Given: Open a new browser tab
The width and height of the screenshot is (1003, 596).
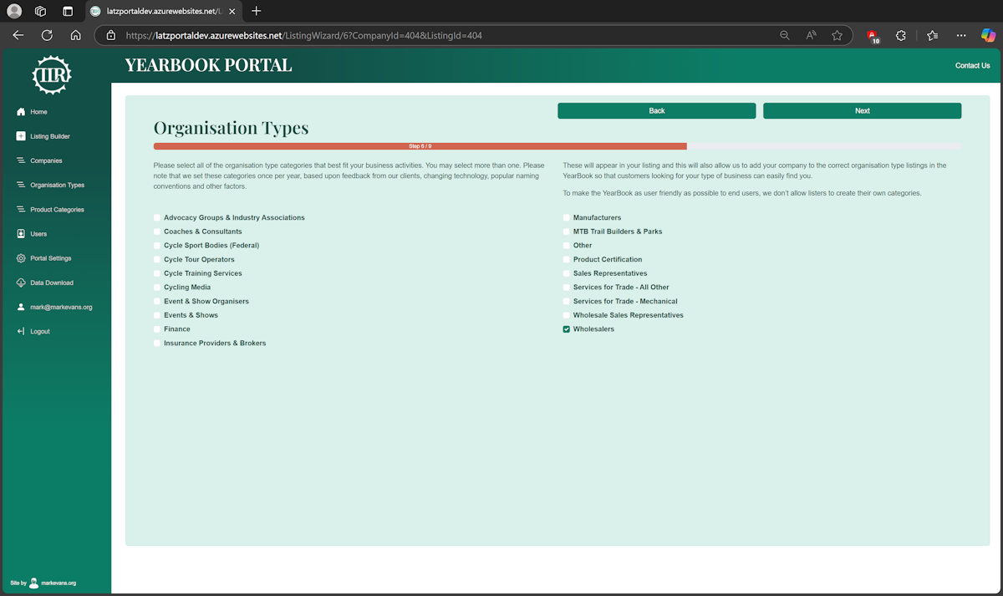Looking at the screenshot, I should tap(256, 11).
